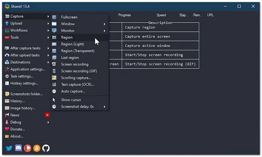
Task: Expand the Upload menu arrow
Action: pyautogui.click(x=48, y=23)
